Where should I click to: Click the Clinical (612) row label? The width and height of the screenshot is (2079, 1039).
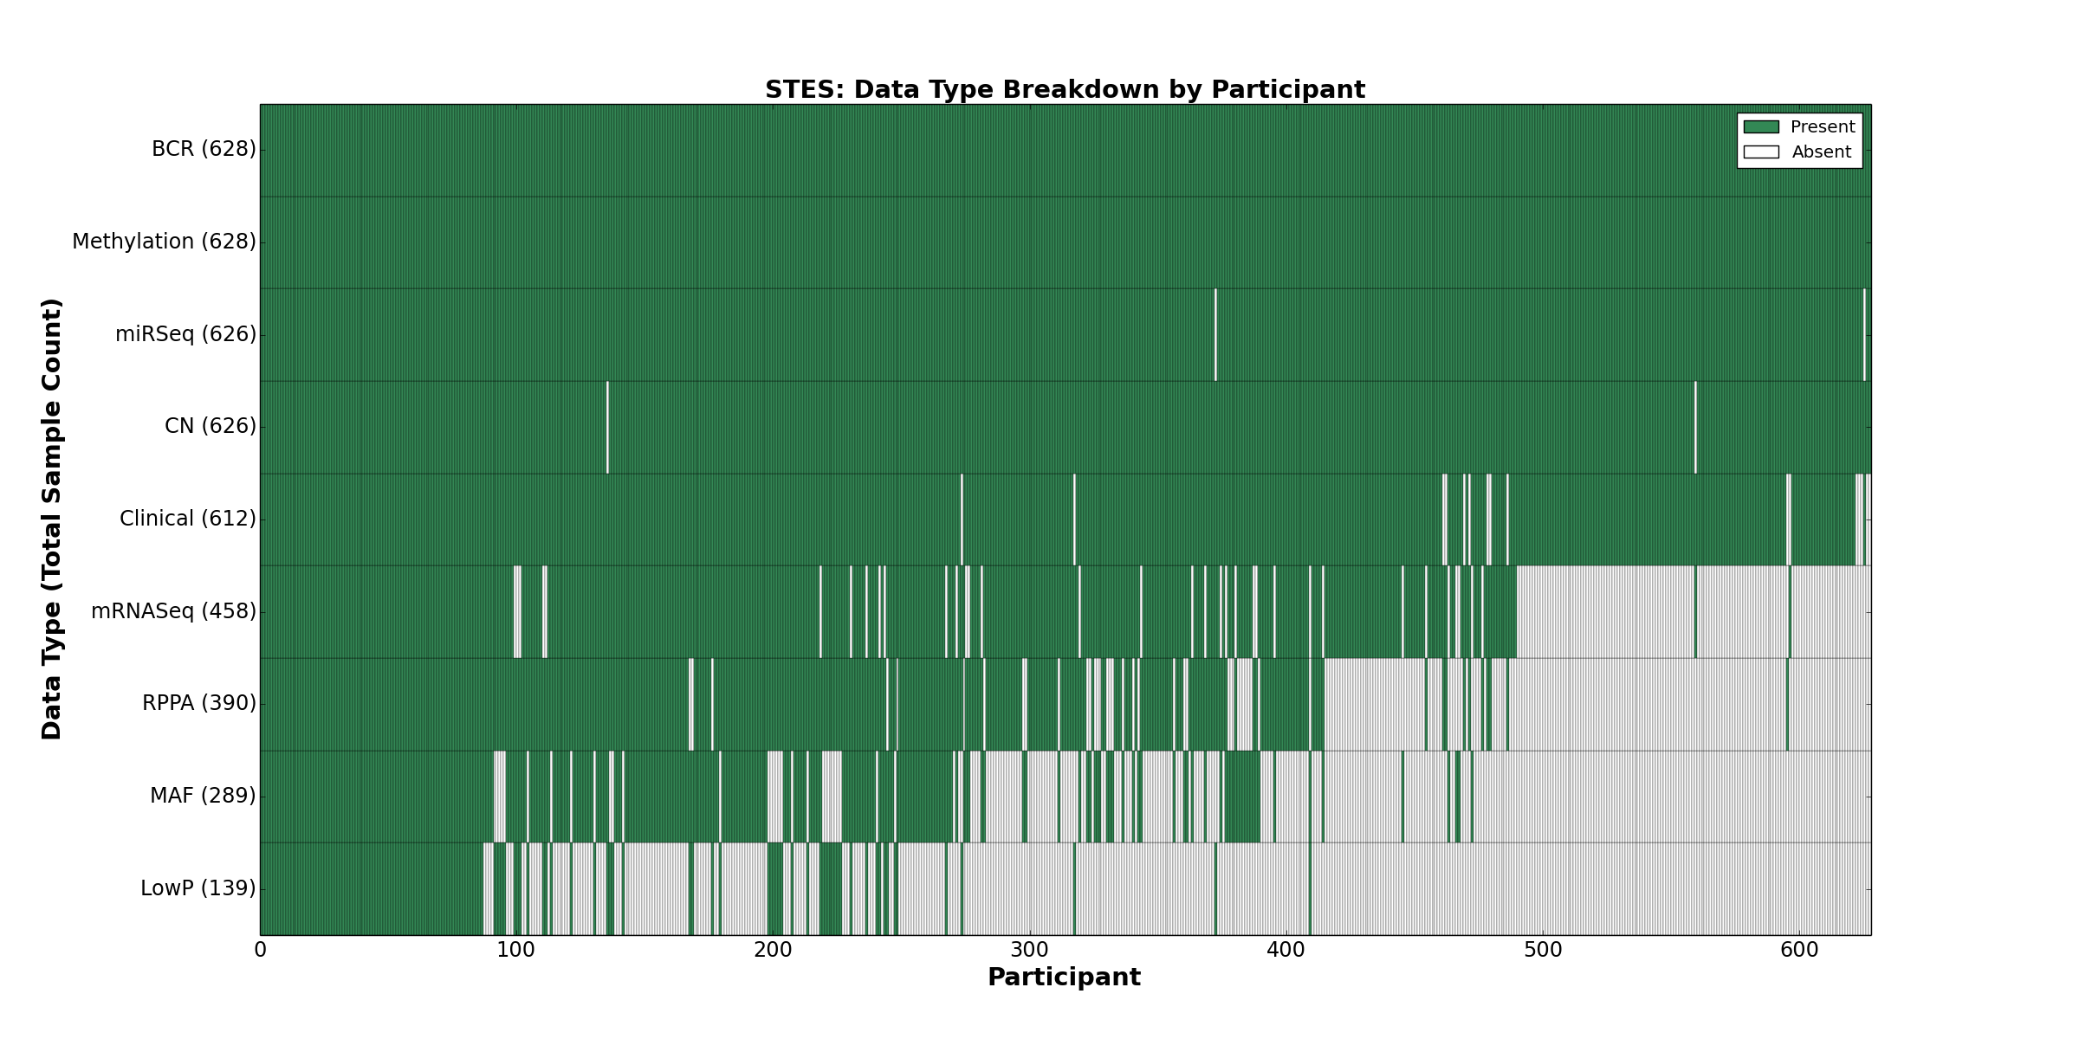click(188, 519)
